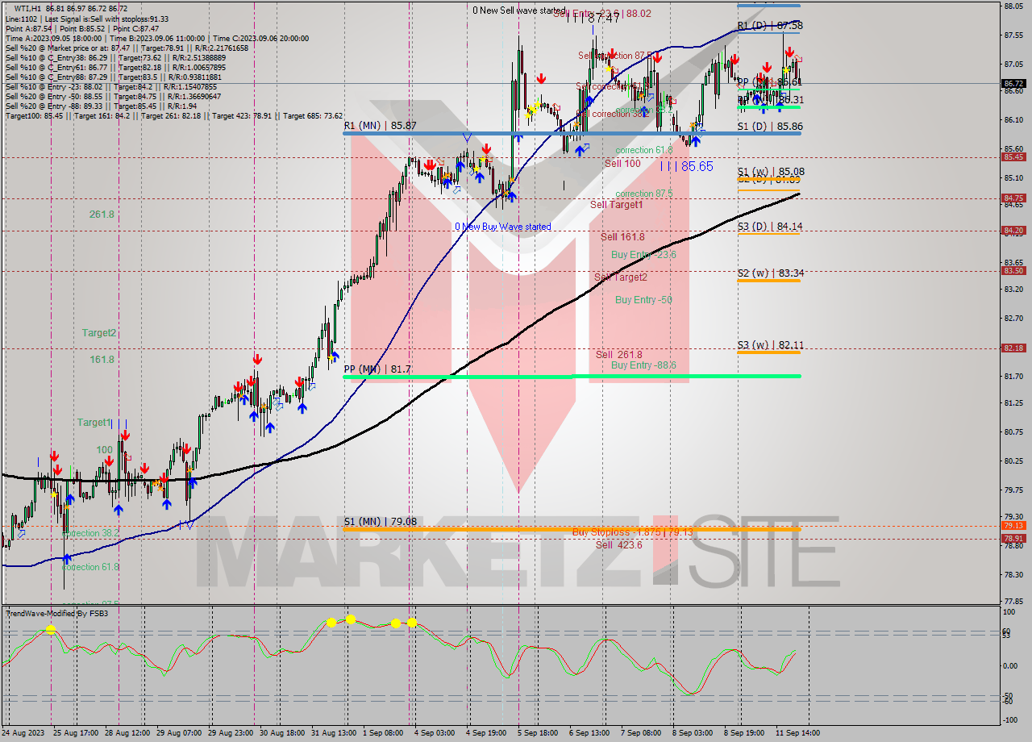Click the 'TrendWave-Modified By FSB3' indicator title

click(57, 614)
